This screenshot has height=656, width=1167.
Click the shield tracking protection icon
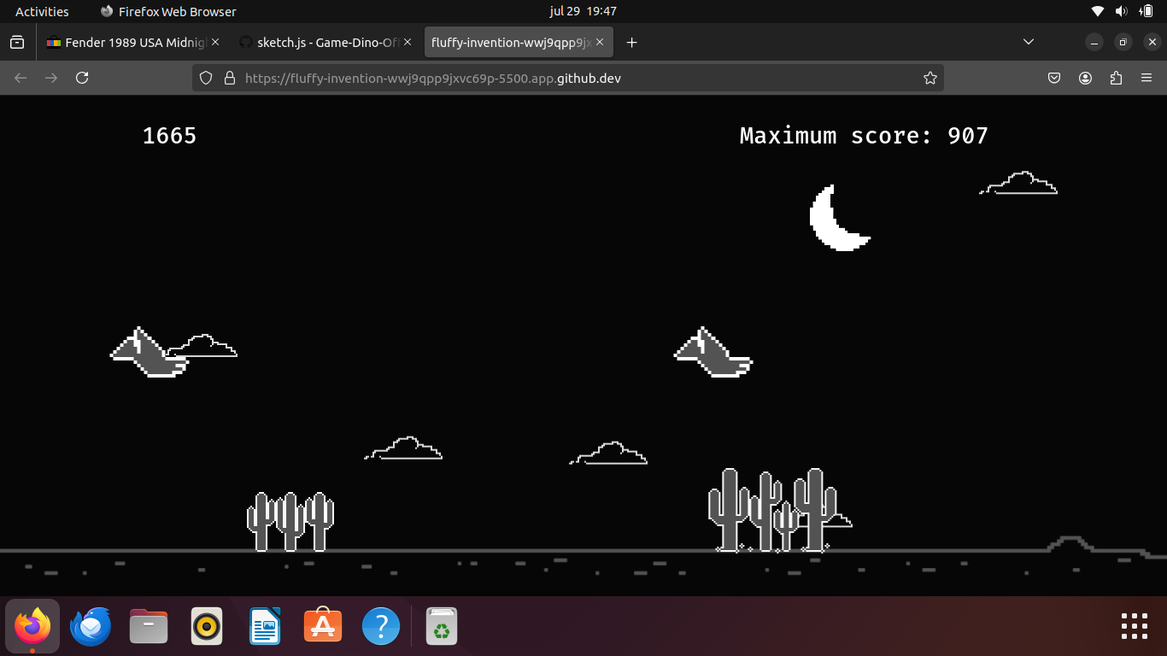pyautogui.click(x=205, y=78)
